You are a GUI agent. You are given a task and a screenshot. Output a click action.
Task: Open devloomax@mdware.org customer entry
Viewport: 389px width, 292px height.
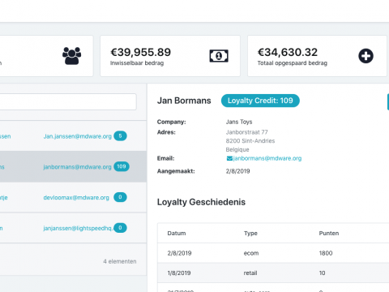pos(73,197)
